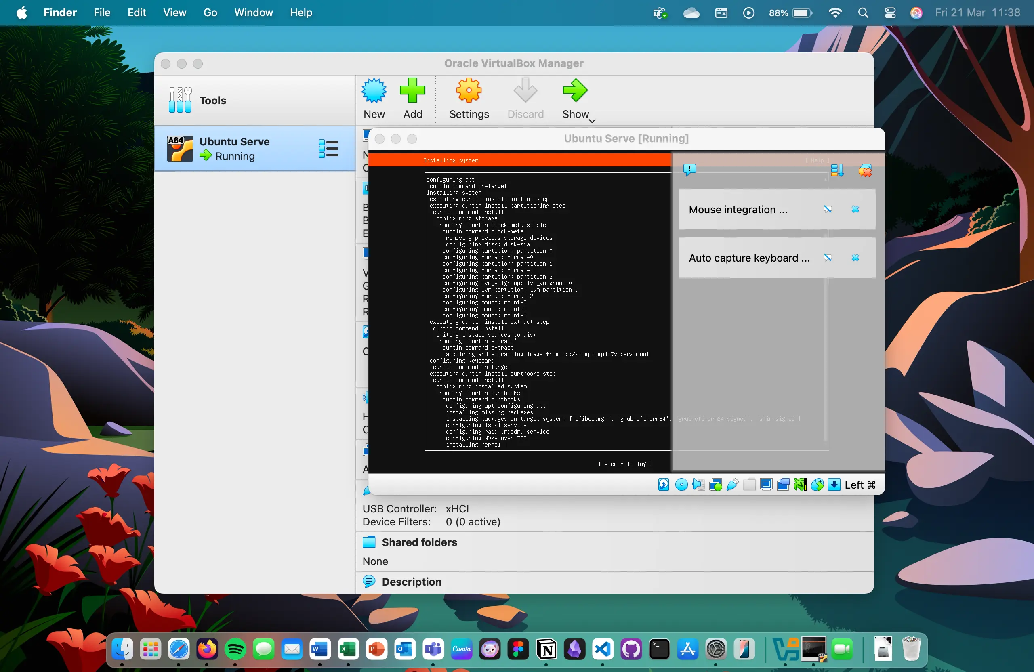Click network adapter status bar icon
The width and height of the screenshot is (1034, 672).
[x=715, y=485]
